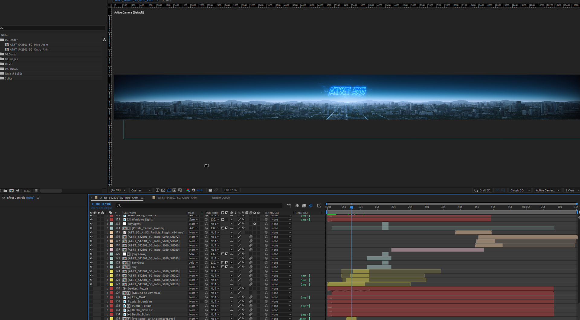The height and width of the screenshot is (320, 580).
Task: Open the 16.7% magnification dropdown
Action: [118, 190]
